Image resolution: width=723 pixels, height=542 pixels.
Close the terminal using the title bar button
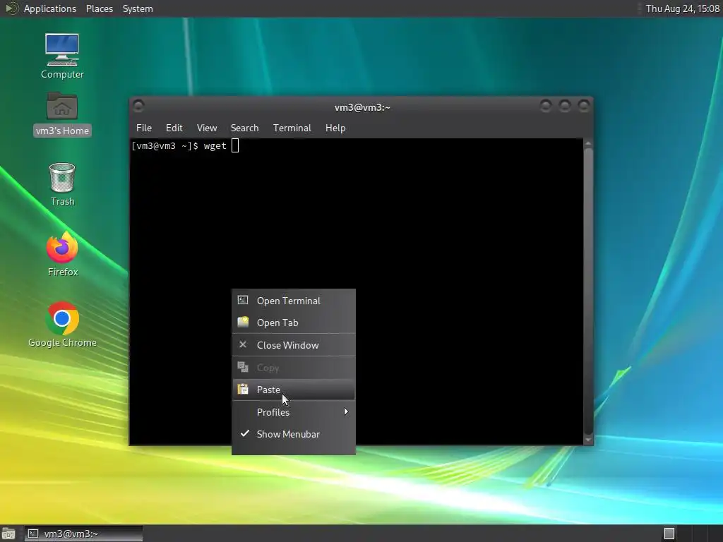(583, 107)
